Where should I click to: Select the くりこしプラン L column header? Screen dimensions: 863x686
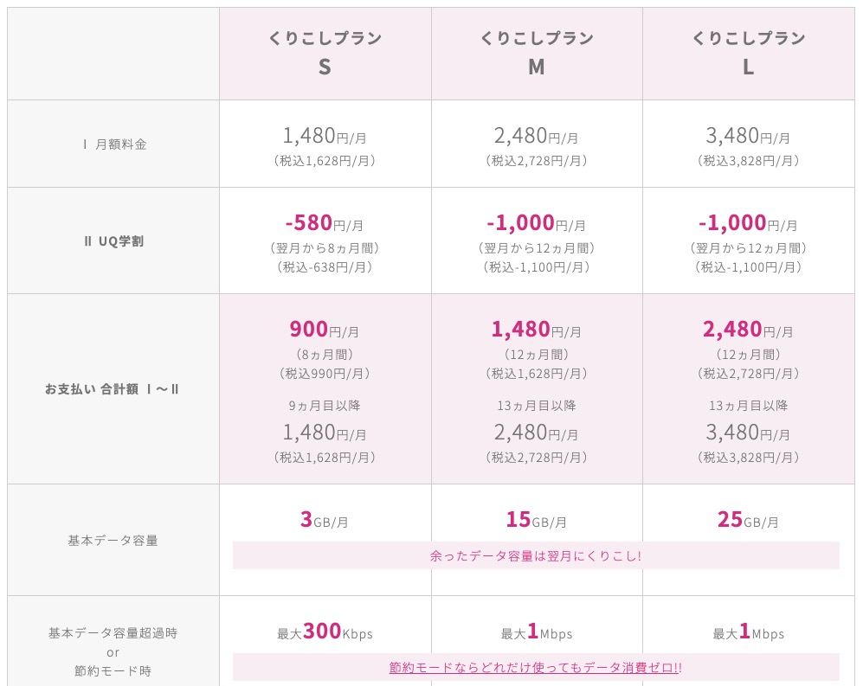[749, 53]
